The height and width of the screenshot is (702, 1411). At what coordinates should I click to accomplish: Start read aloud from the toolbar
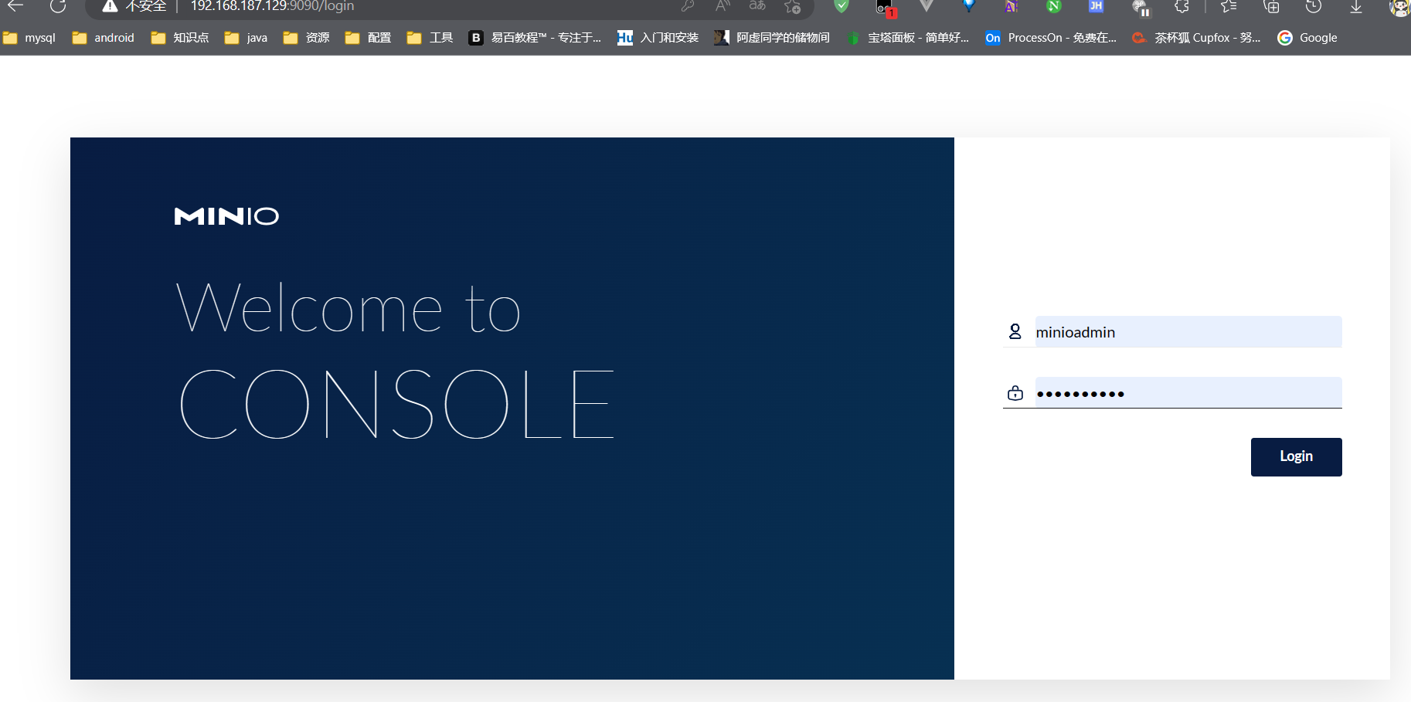(x=722, y=7)
